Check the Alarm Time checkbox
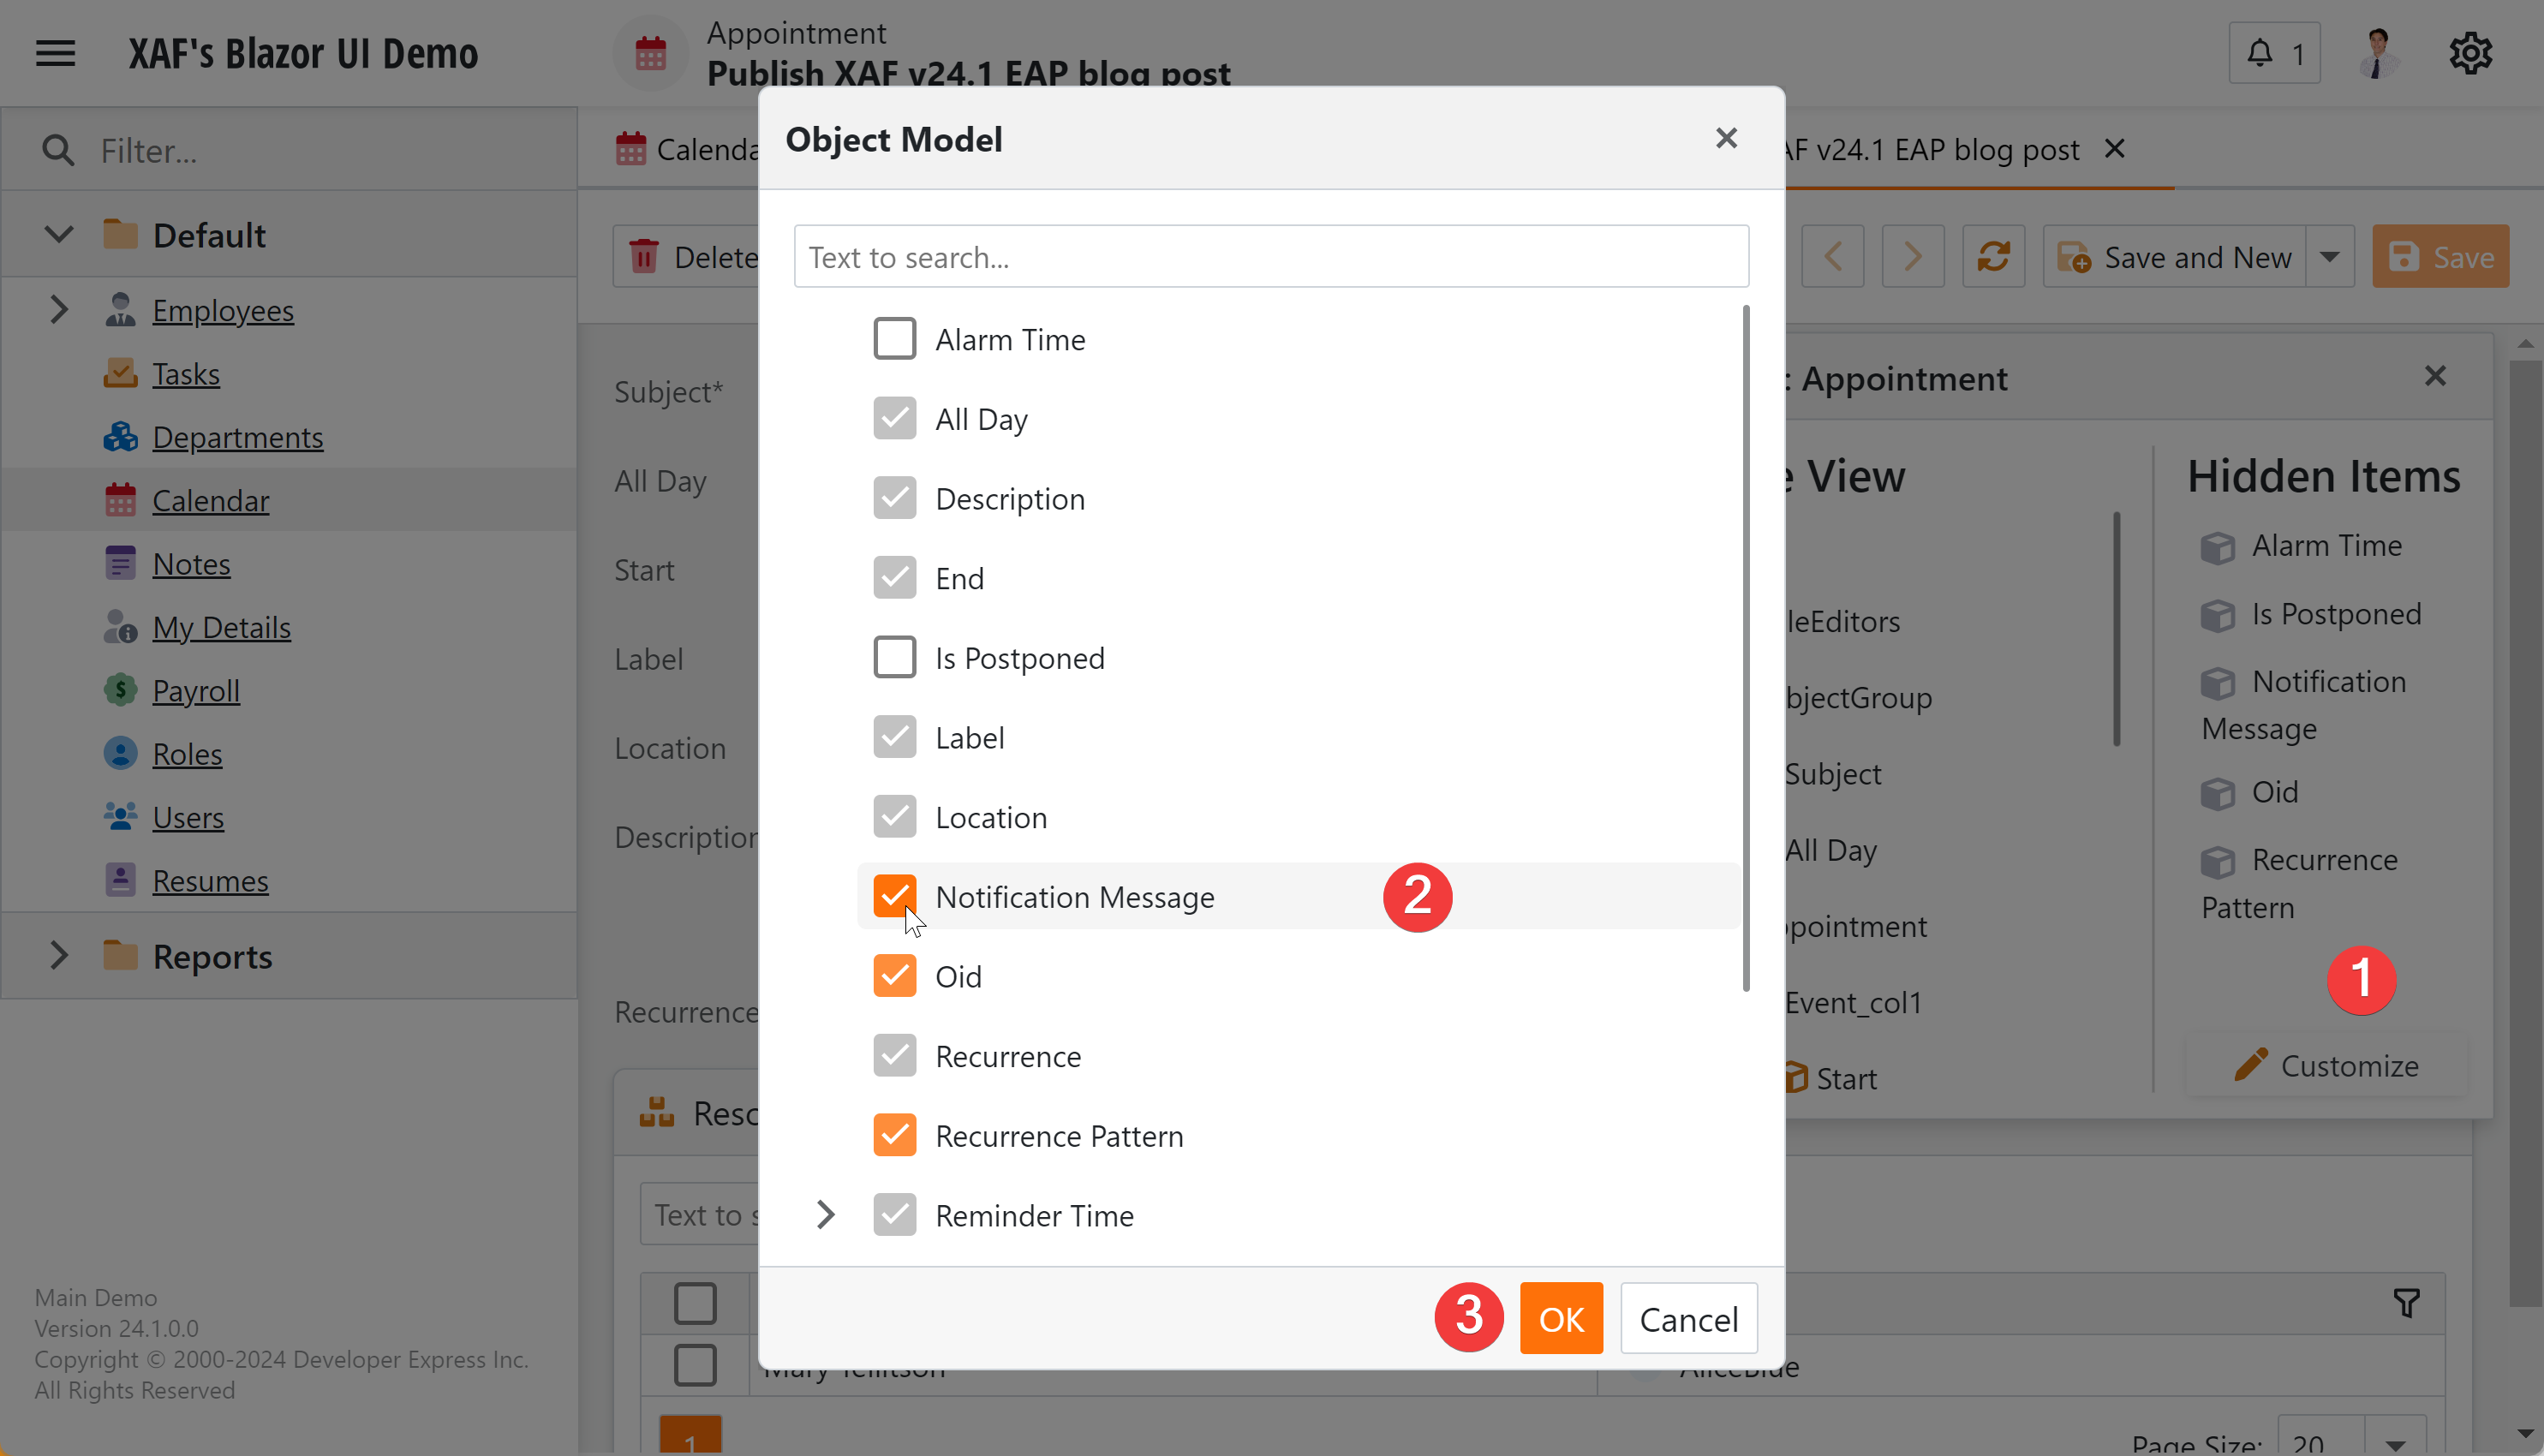Image resolution: width=2544 pixels, height=1456 pixels. (893, 339)
